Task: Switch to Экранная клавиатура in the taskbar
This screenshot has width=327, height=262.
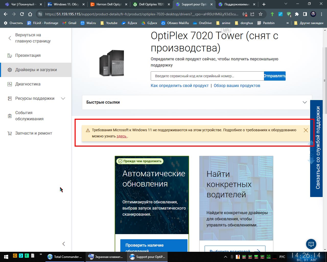Action: (106, 257)
